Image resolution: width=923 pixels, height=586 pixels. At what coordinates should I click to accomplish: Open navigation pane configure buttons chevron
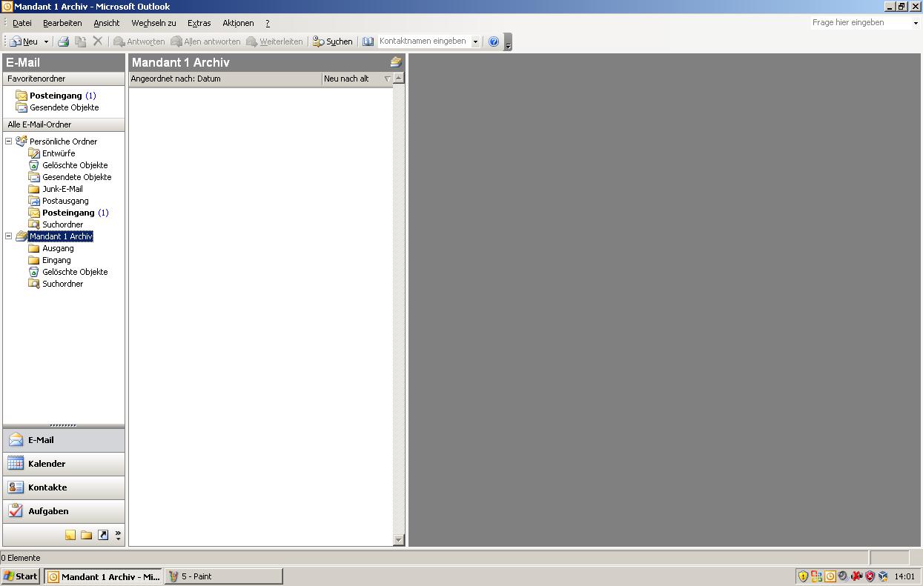coord(118,535)
